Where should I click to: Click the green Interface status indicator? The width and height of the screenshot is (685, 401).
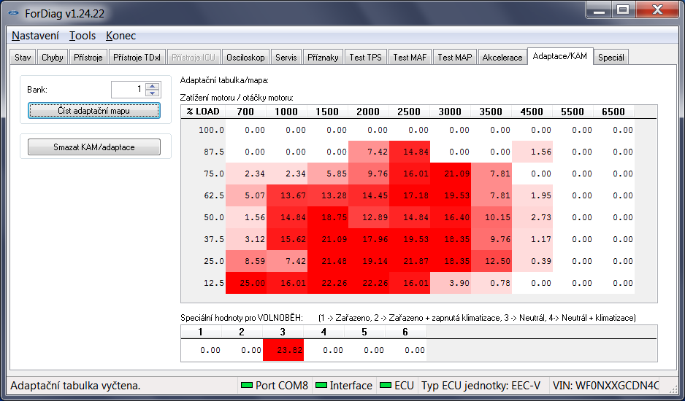coord(321,385)
